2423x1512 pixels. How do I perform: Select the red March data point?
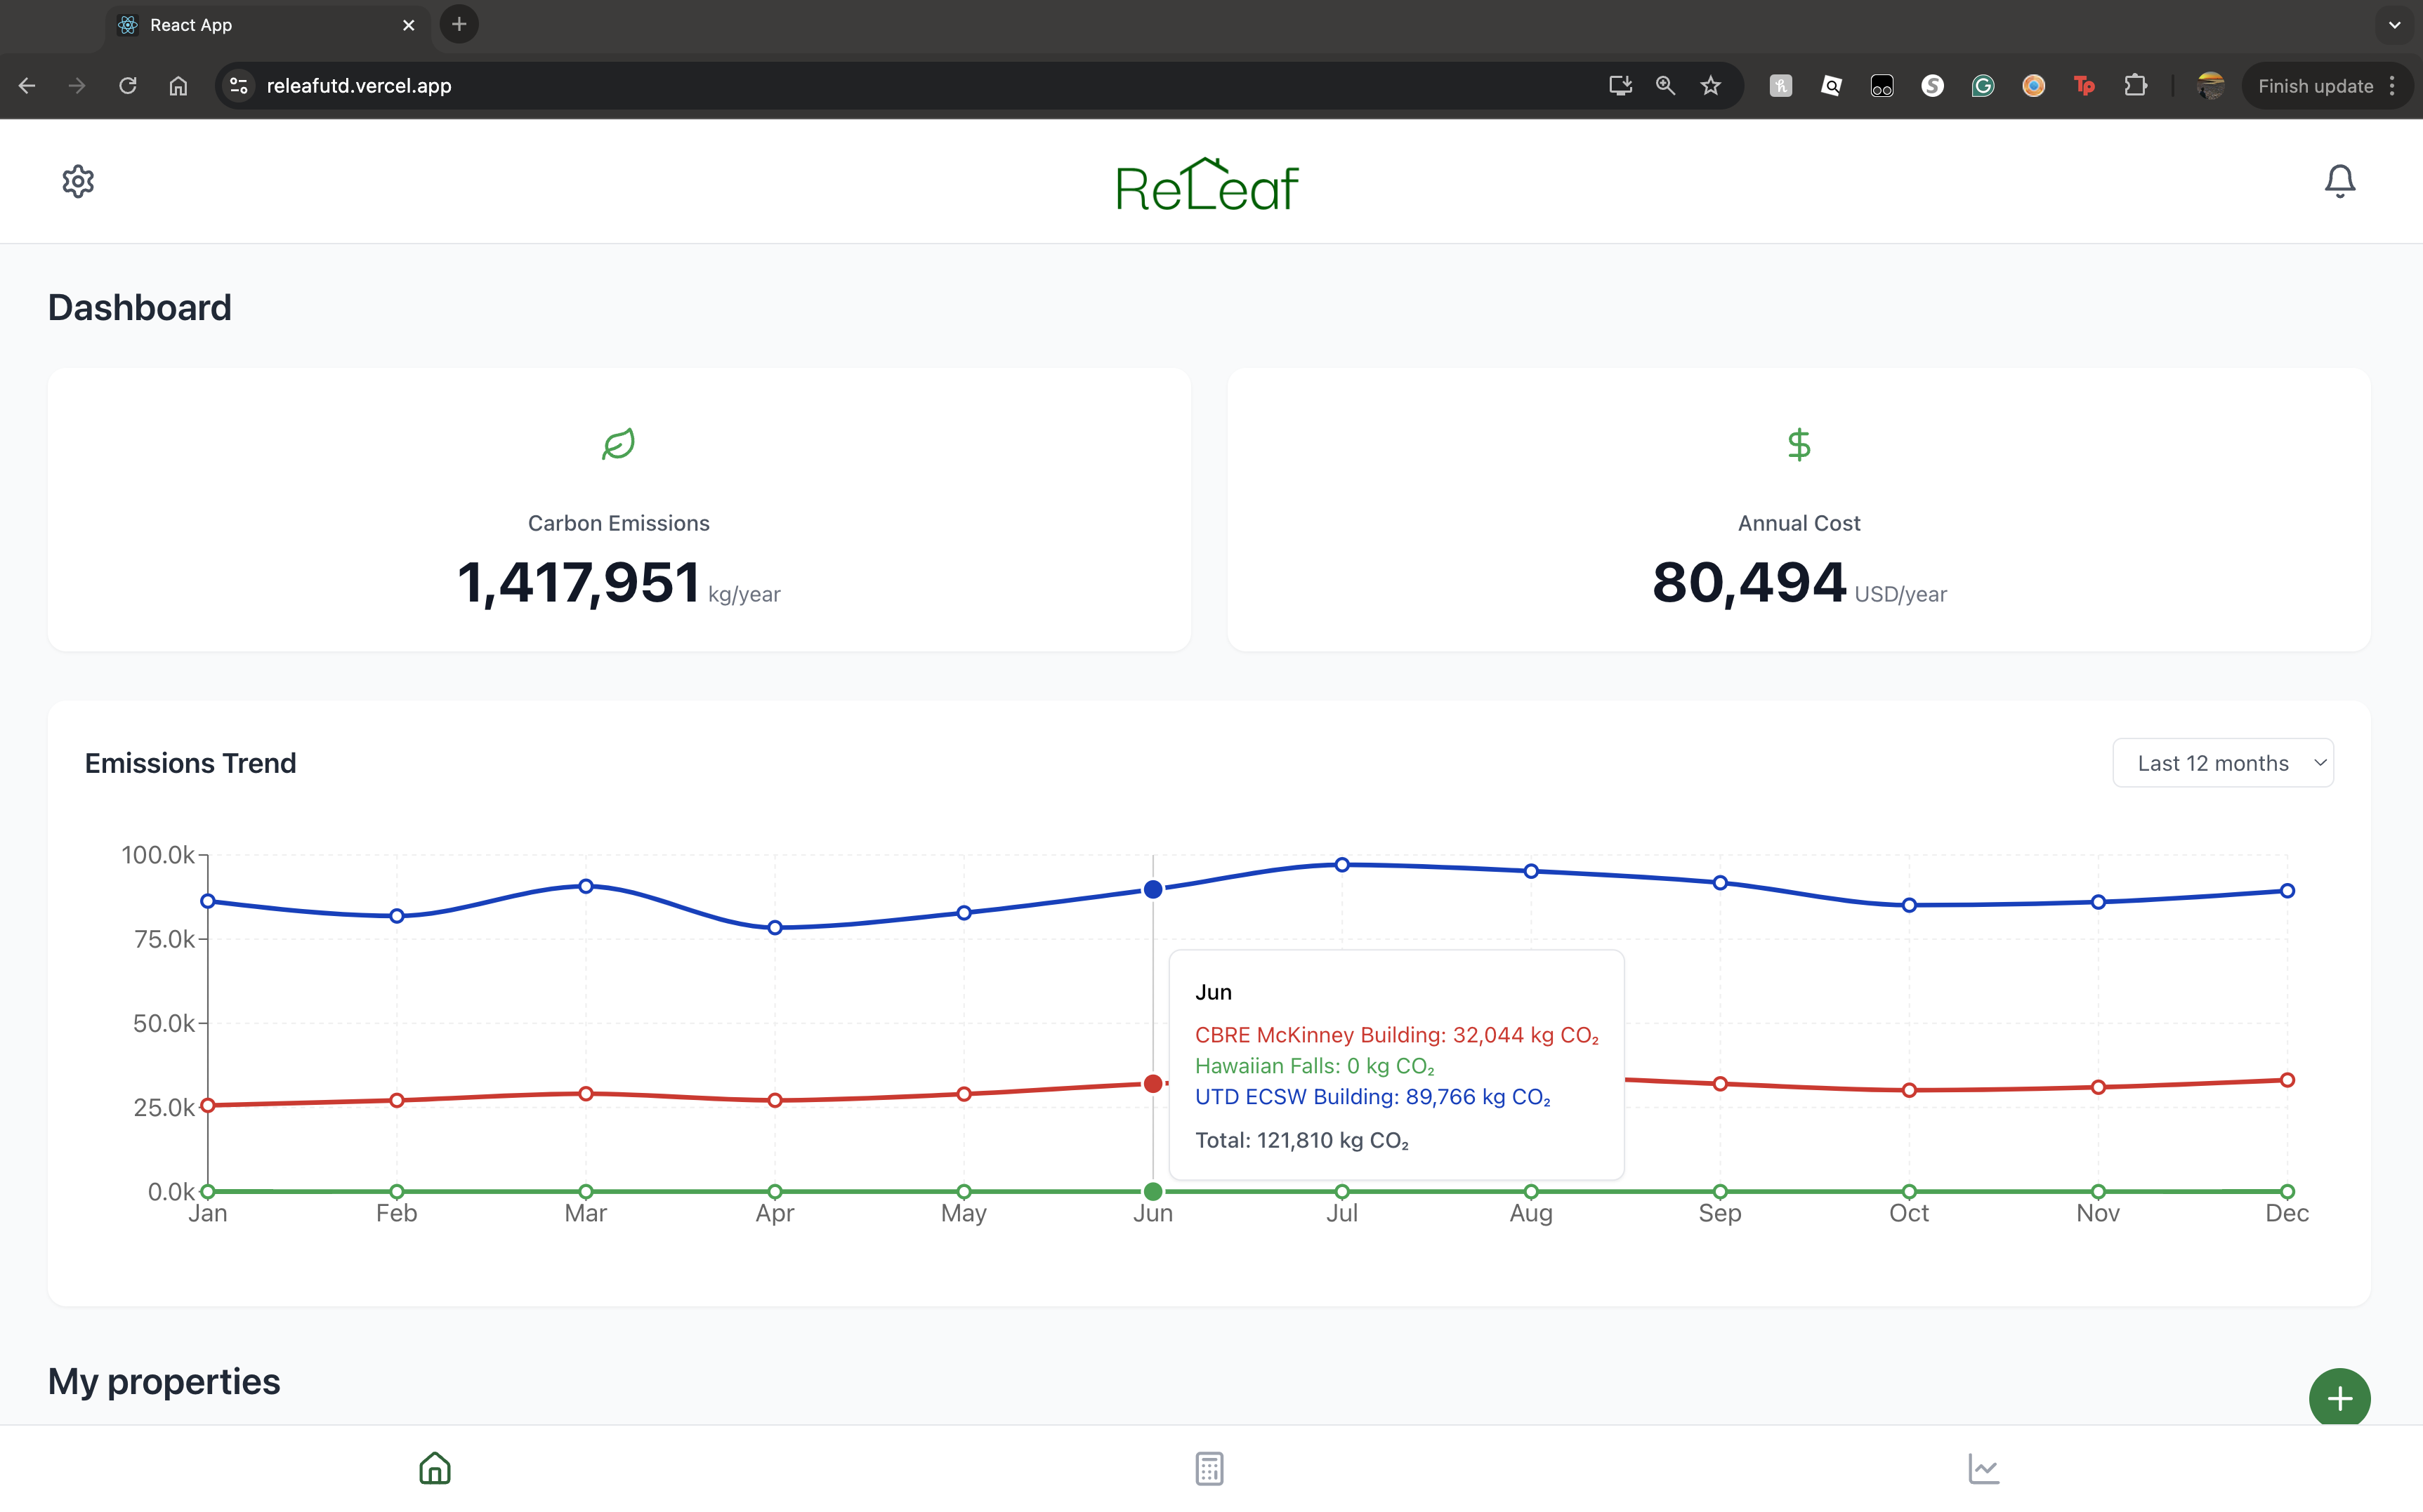click(586, 1094)
